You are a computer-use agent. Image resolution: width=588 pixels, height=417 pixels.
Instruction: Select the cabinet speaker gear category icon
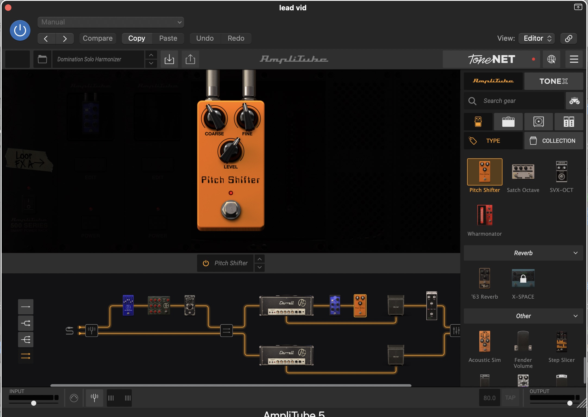click(x=539, y=122)
